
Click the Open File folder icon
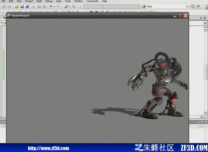pos(17,6)
